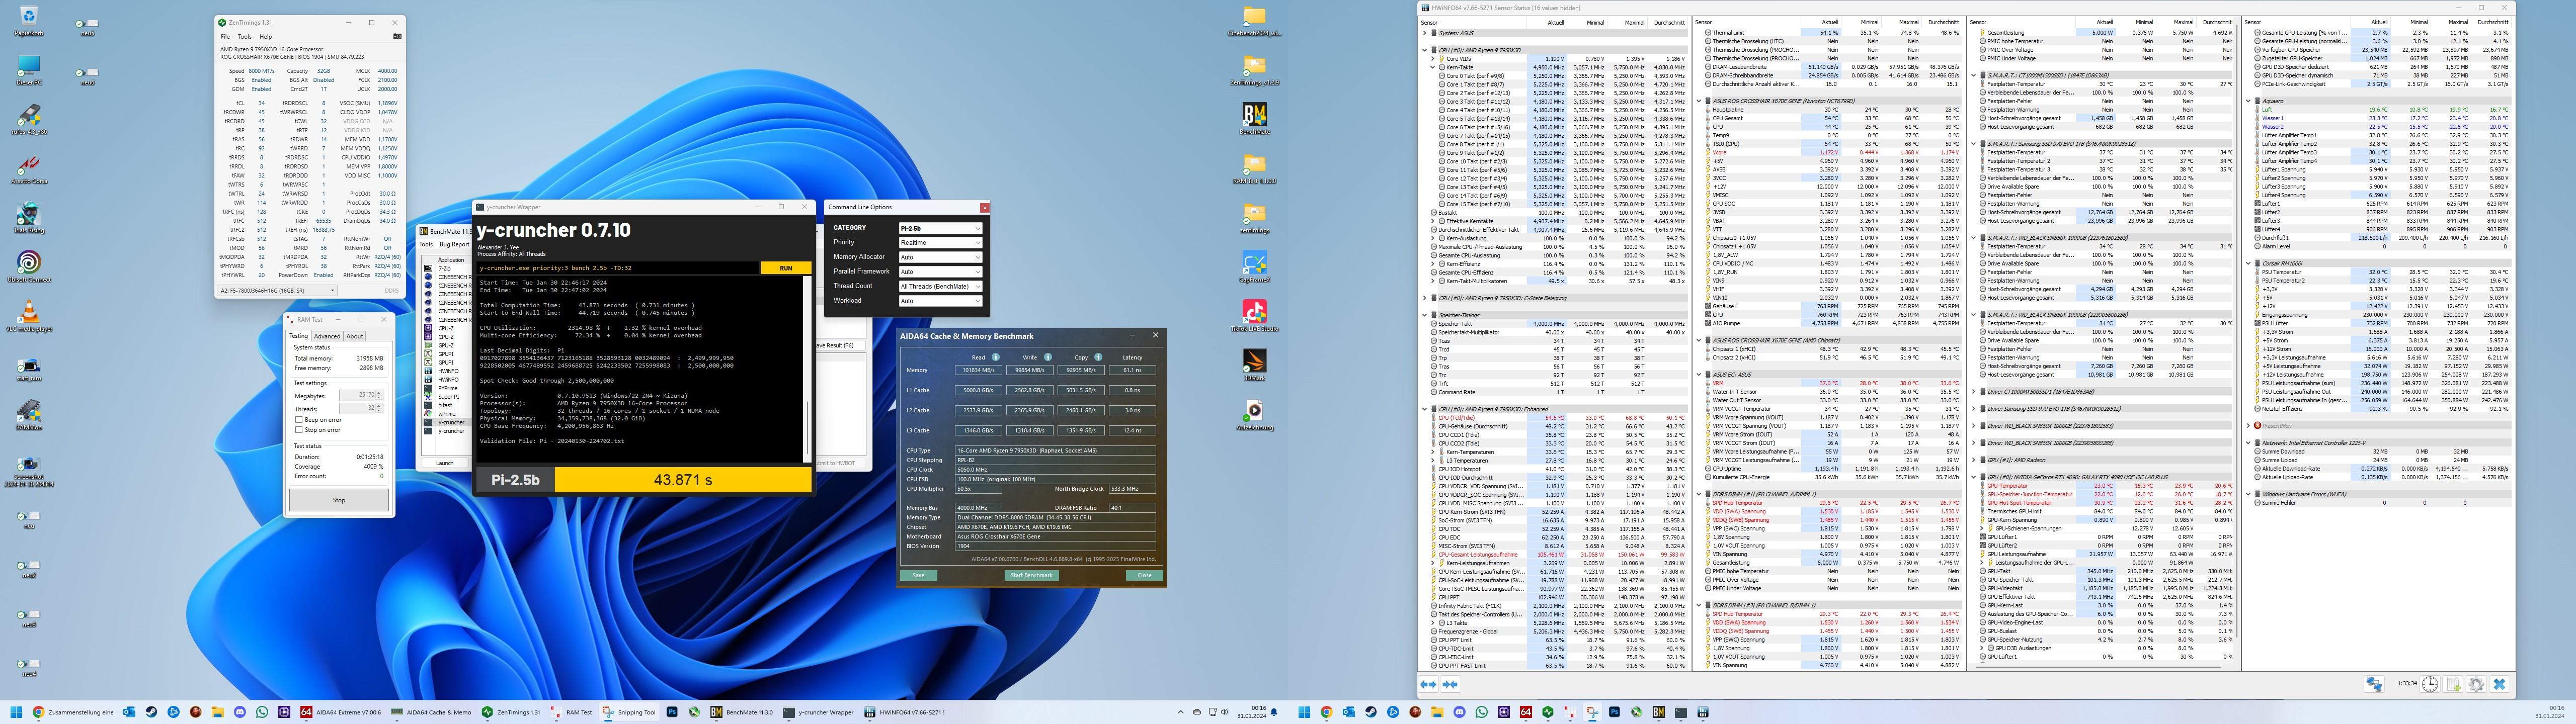This screenshot has height=724, width=2576.
Task: Open the Priority Realtime dropdown
Action: [940, 242]
